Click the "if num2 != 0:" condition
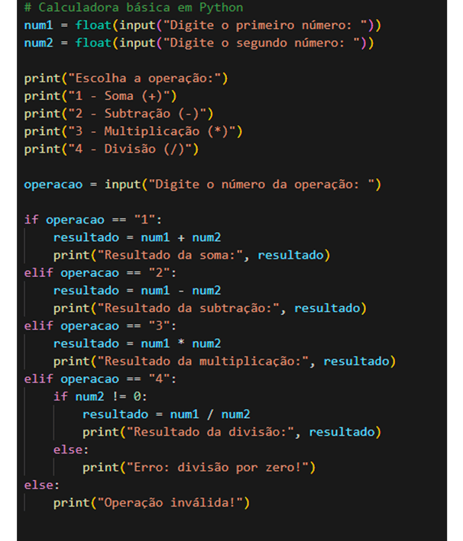463x541 pixels. pyautogui.click(x=99, y=397)
